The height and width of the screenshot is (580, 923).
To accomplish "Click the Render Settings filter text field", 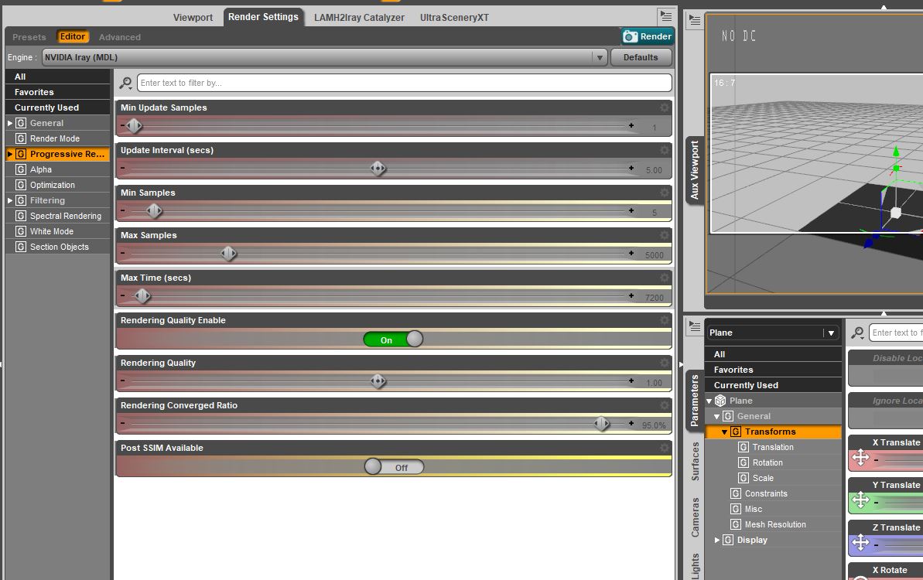I will pyautogui.click(x=404, y=83).
